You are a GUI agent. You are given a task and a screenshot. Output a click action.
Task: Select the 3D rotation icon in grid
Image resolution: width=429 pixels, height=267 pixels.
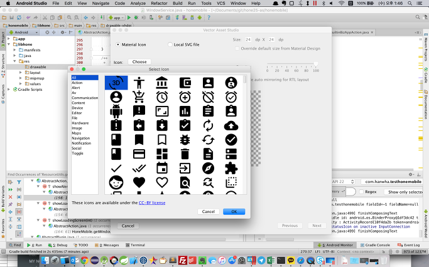tap(116, 83)
